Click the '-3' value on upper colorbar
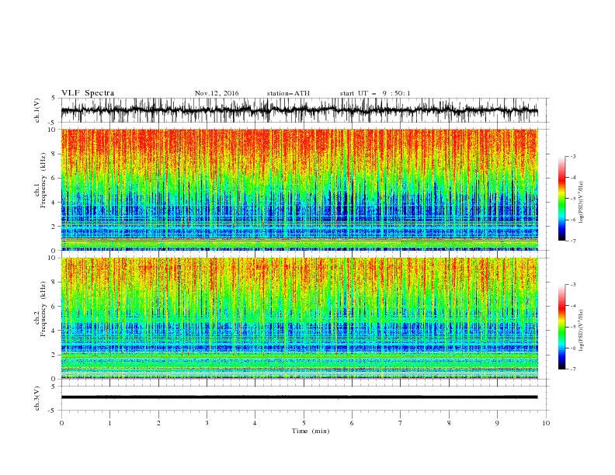The height and width of the screenshot is (475, 615). click(x=572, y=156)
